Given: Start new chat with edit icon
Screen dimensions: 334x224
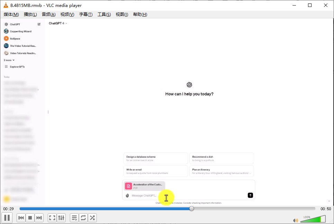Looking at the screenshot, I should pos(39,24).
